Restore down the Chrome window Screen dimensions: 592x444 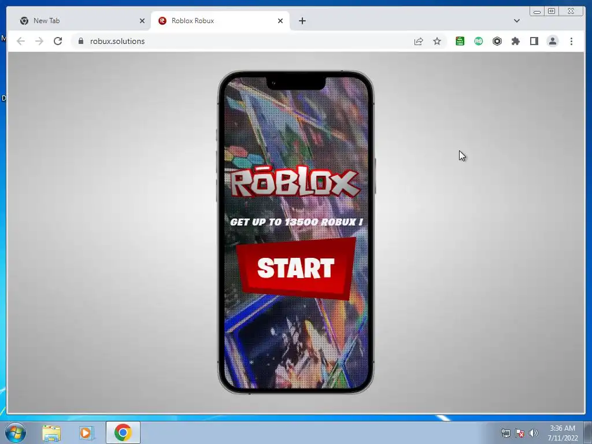[552, 12]
